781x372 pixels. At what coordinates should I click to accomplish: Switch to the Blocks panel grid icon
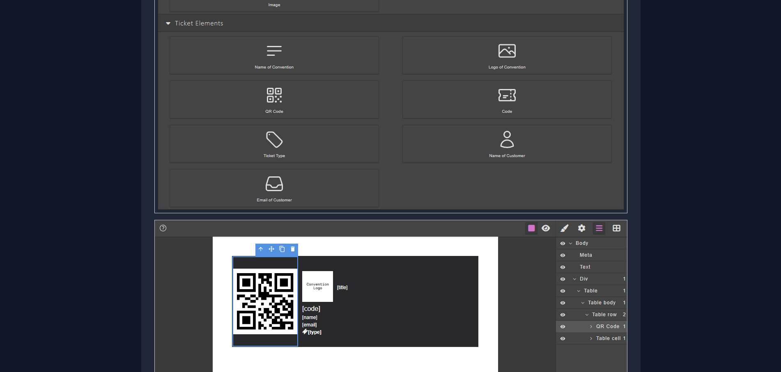(616, 228)
